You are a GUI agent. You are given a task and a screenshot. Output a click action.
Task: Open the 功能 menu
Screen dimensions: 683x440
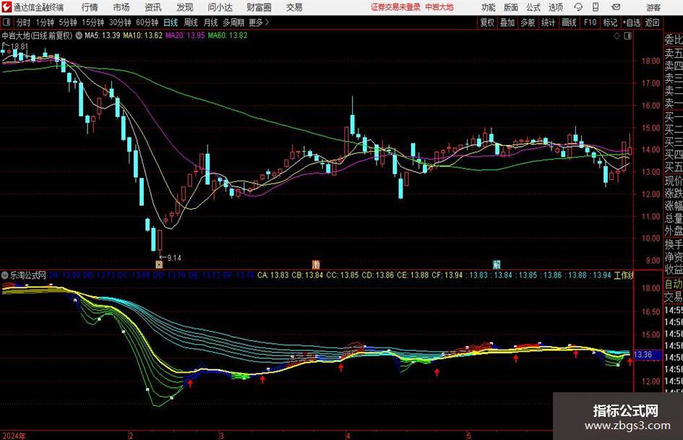(489, 7)
